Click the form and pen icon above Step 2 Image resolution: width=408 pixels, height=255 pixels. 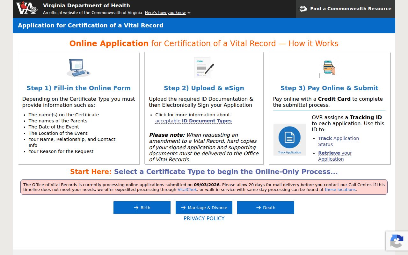pos(204,68)
